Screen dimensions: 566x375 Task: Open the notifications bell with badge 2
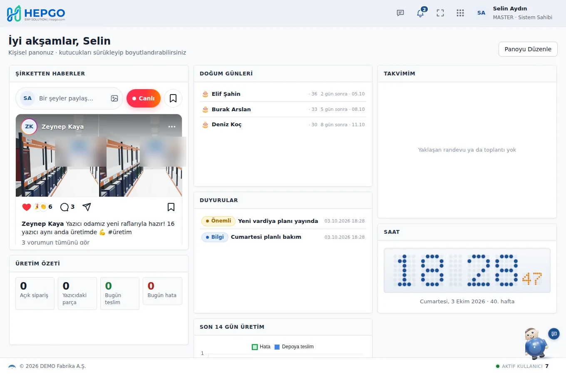pyautogui.click(x=421, y=13)
